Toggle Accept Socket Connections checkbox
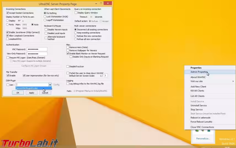Screen dimensions: 236x148 tap(8, 13)
